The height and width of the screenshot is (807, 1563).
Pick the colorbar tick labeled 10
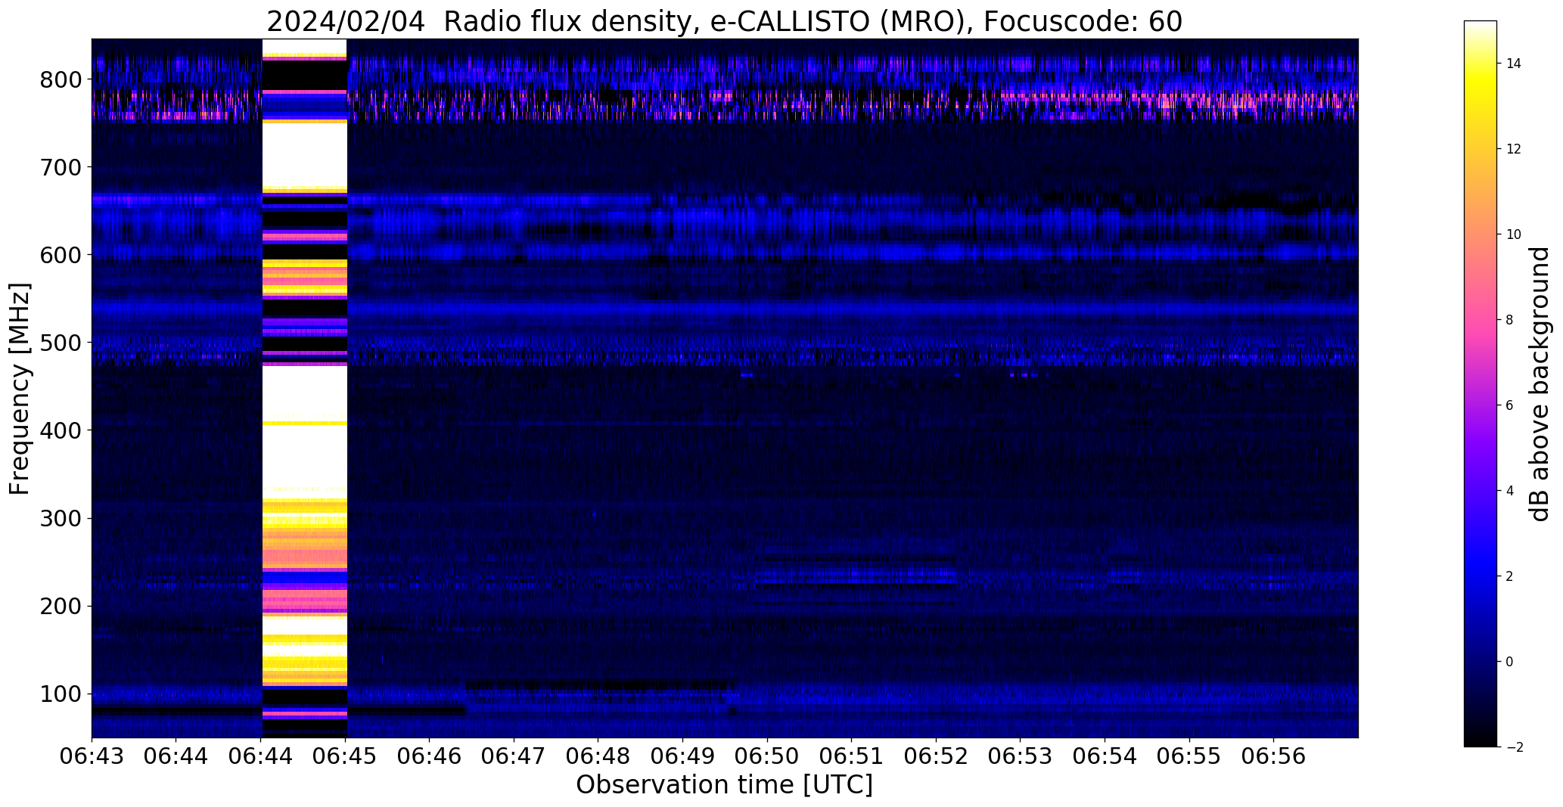click(x=1514, y=234)
